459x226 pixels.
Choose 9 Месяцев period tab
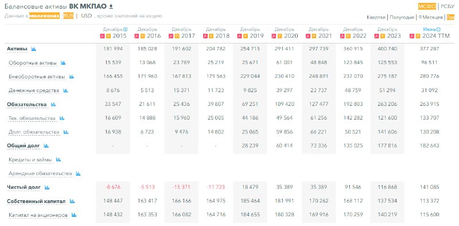pyautogui.click(x=430, y=18)
